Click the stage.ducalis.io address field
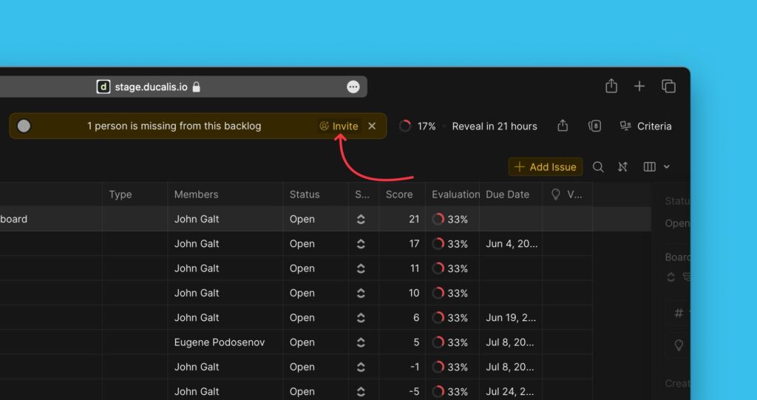This screenshot has width=757, height=400. 157,87
